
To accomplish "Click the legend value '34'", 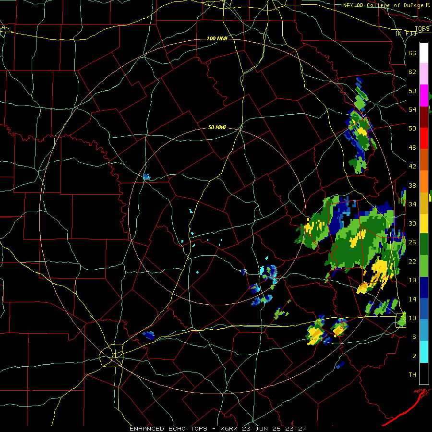I will (x=412, y=204).
